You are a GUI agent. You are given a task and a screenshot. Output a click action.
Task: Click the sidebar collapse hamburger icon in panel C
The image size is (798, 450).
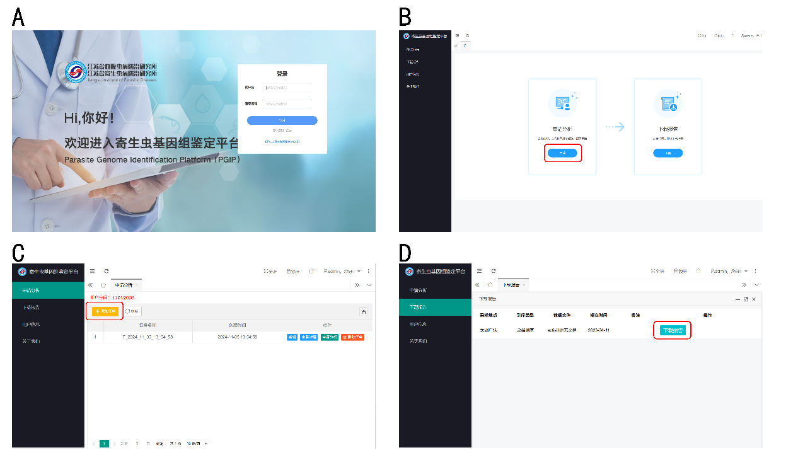tap(92, 271)
